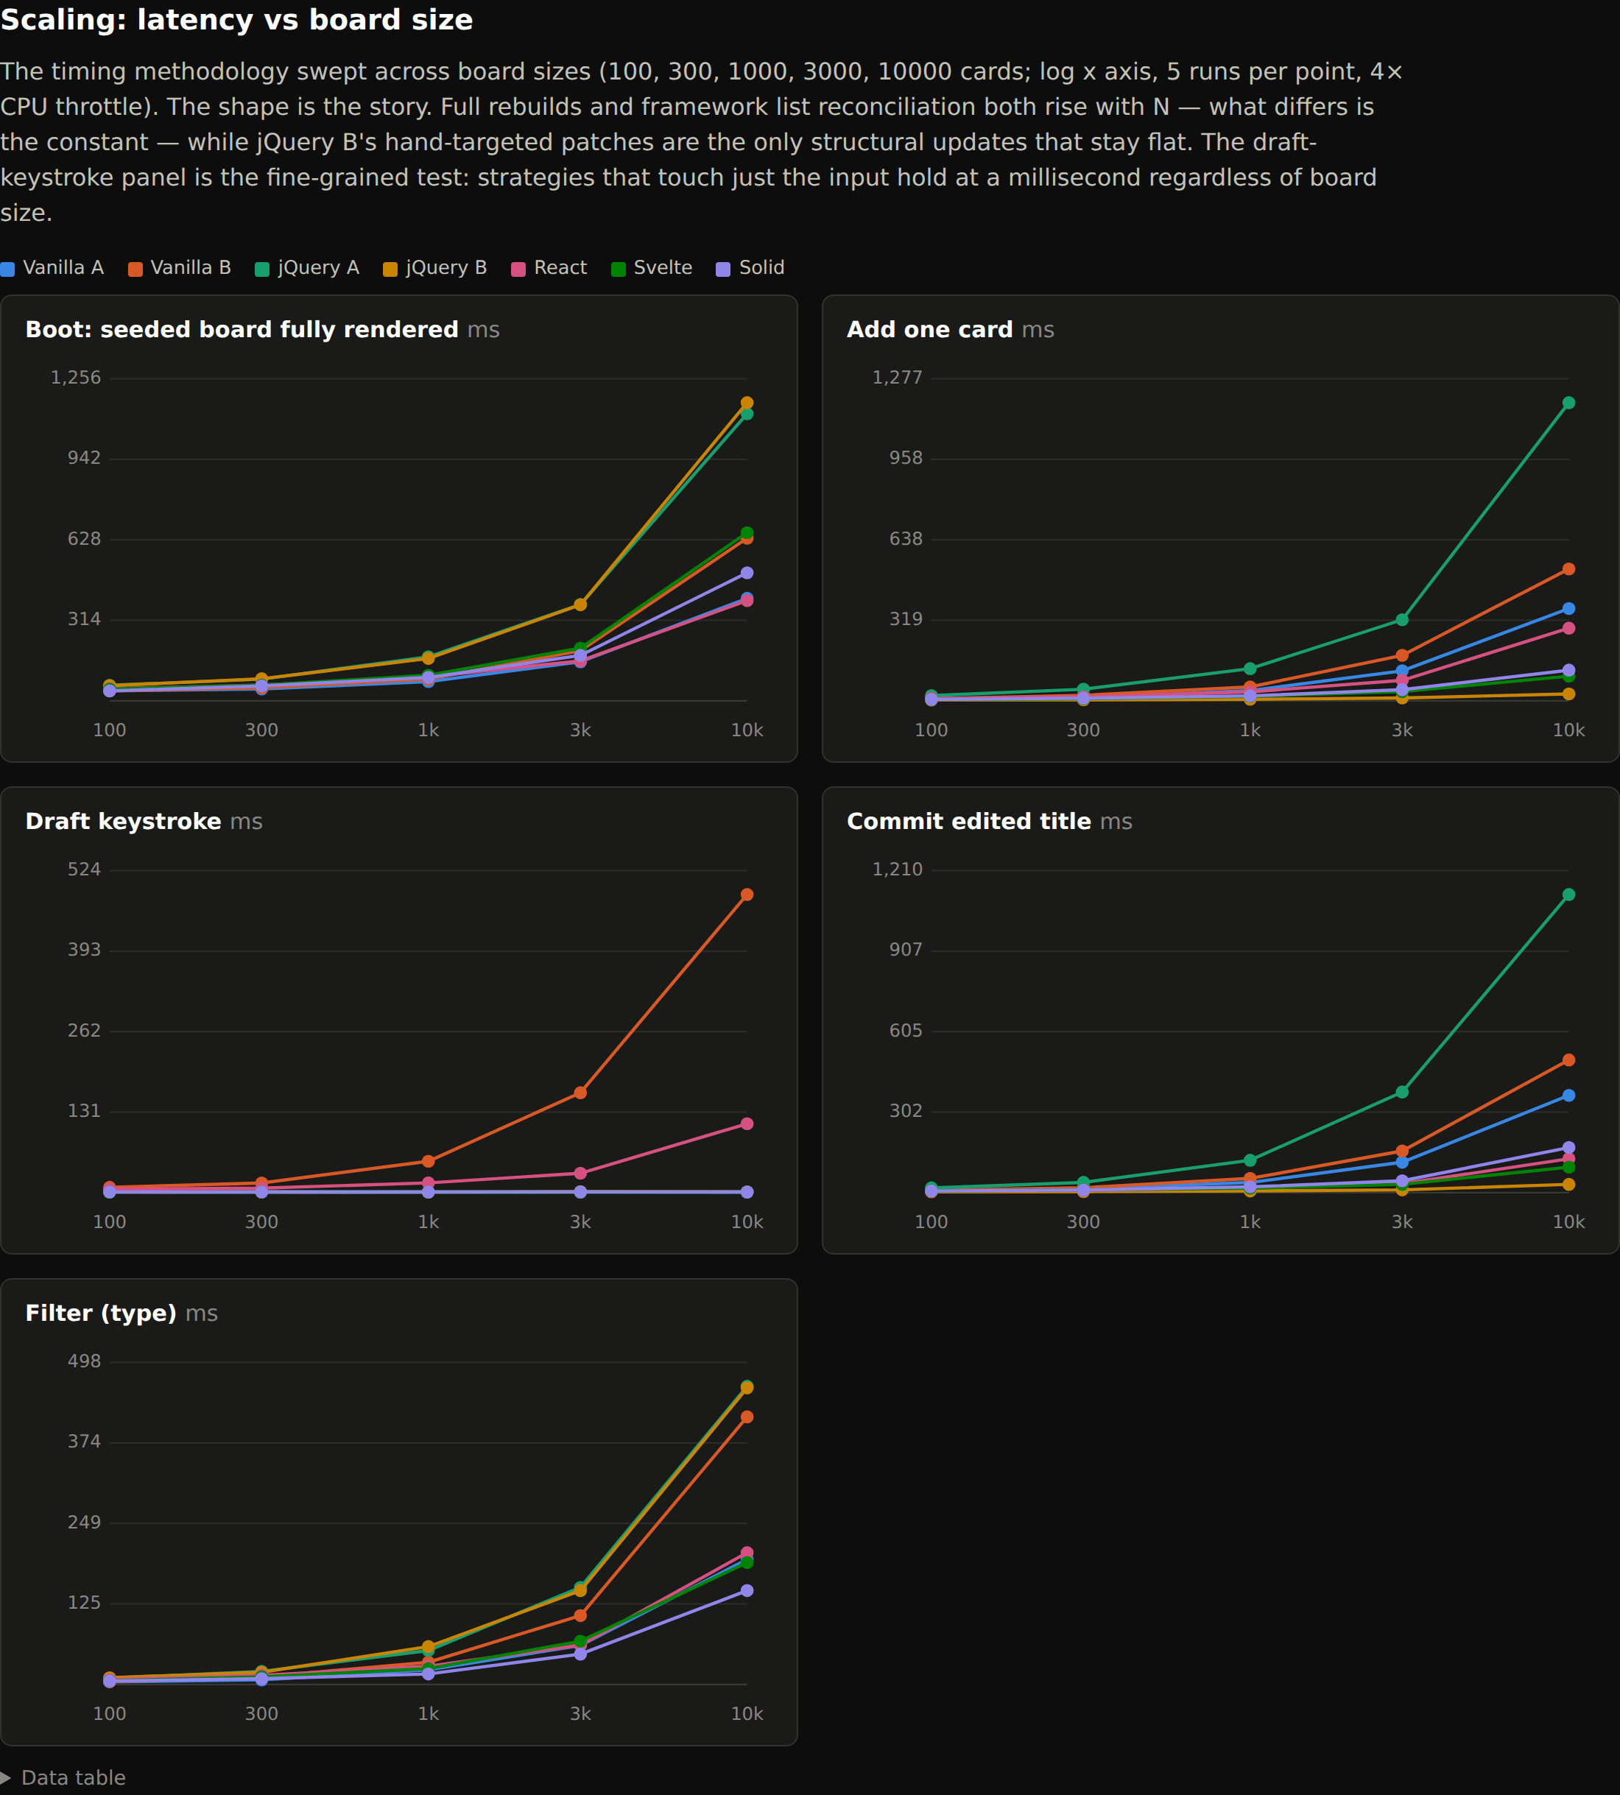Image resolution: width=1620 pixels, height=1795 pixels.
Task: Click the 1,256 y-axis label in Boot chart
Action: (x=76, y=378)
